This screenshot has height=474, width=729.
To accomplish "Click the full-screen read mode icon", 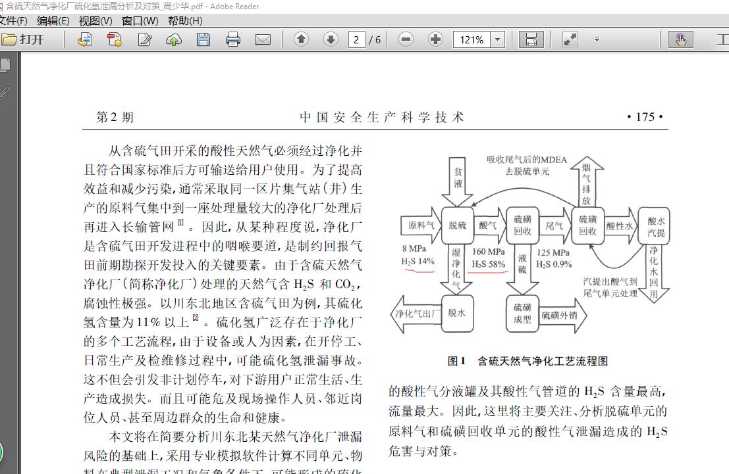I will (570, 39).
